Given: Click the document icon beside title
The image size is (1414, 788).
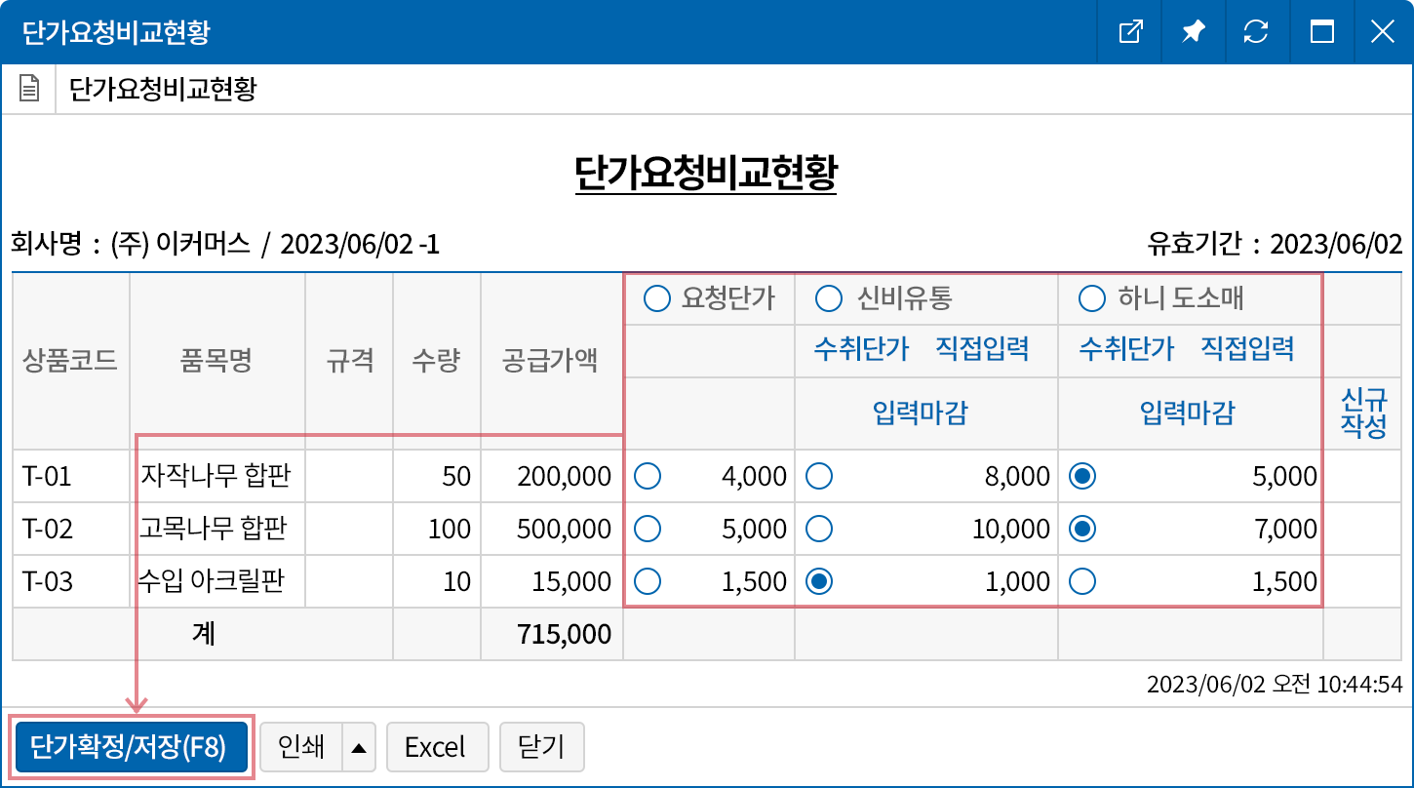Looking at the screenshot, I should (30, 90).
